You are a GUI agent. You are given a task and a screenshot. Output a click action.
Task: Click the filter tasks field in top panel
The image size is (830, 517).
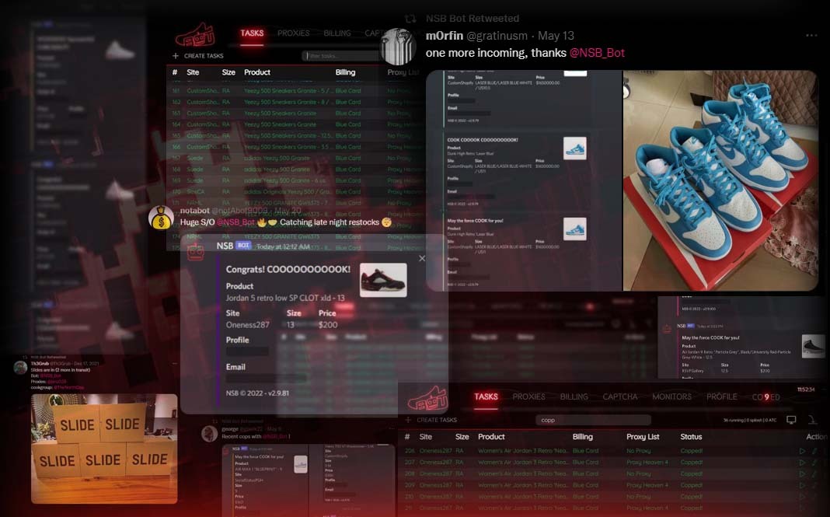coord(342,56)
